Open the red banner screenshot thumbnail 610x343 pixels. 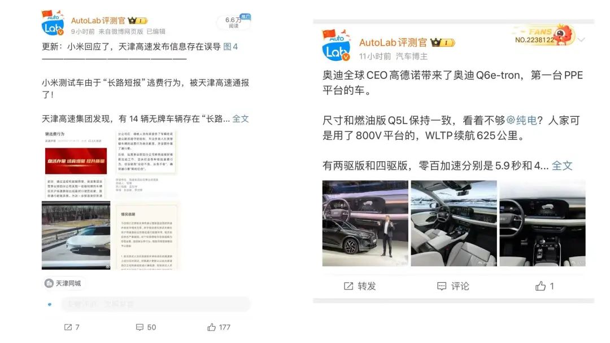coord(76,165)
